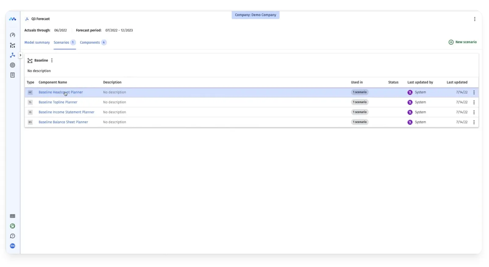Click the IS type icon in Income Statement row

(30, 112)
